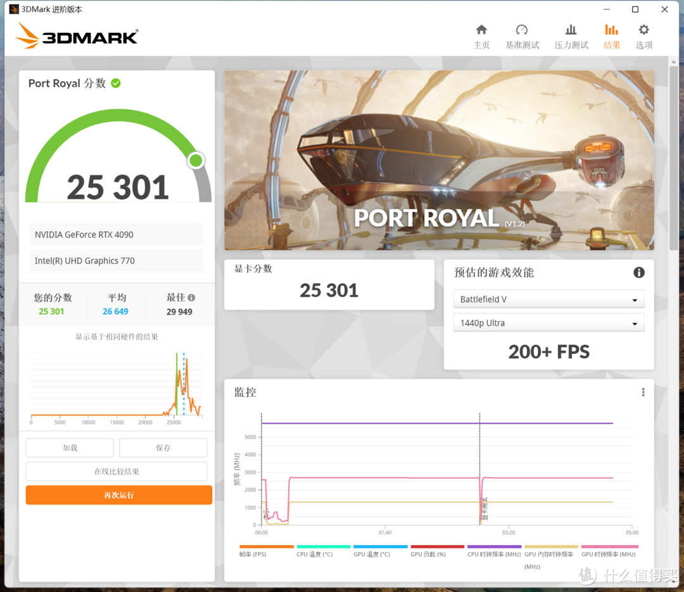Screen dimensions: 684x592
Task: Open the three-dot menu of 监控 panel
Action: tap(643, 392)
